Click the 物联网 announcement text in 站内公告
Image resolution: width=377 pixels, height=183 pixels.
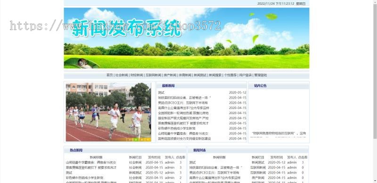(279, 133)
